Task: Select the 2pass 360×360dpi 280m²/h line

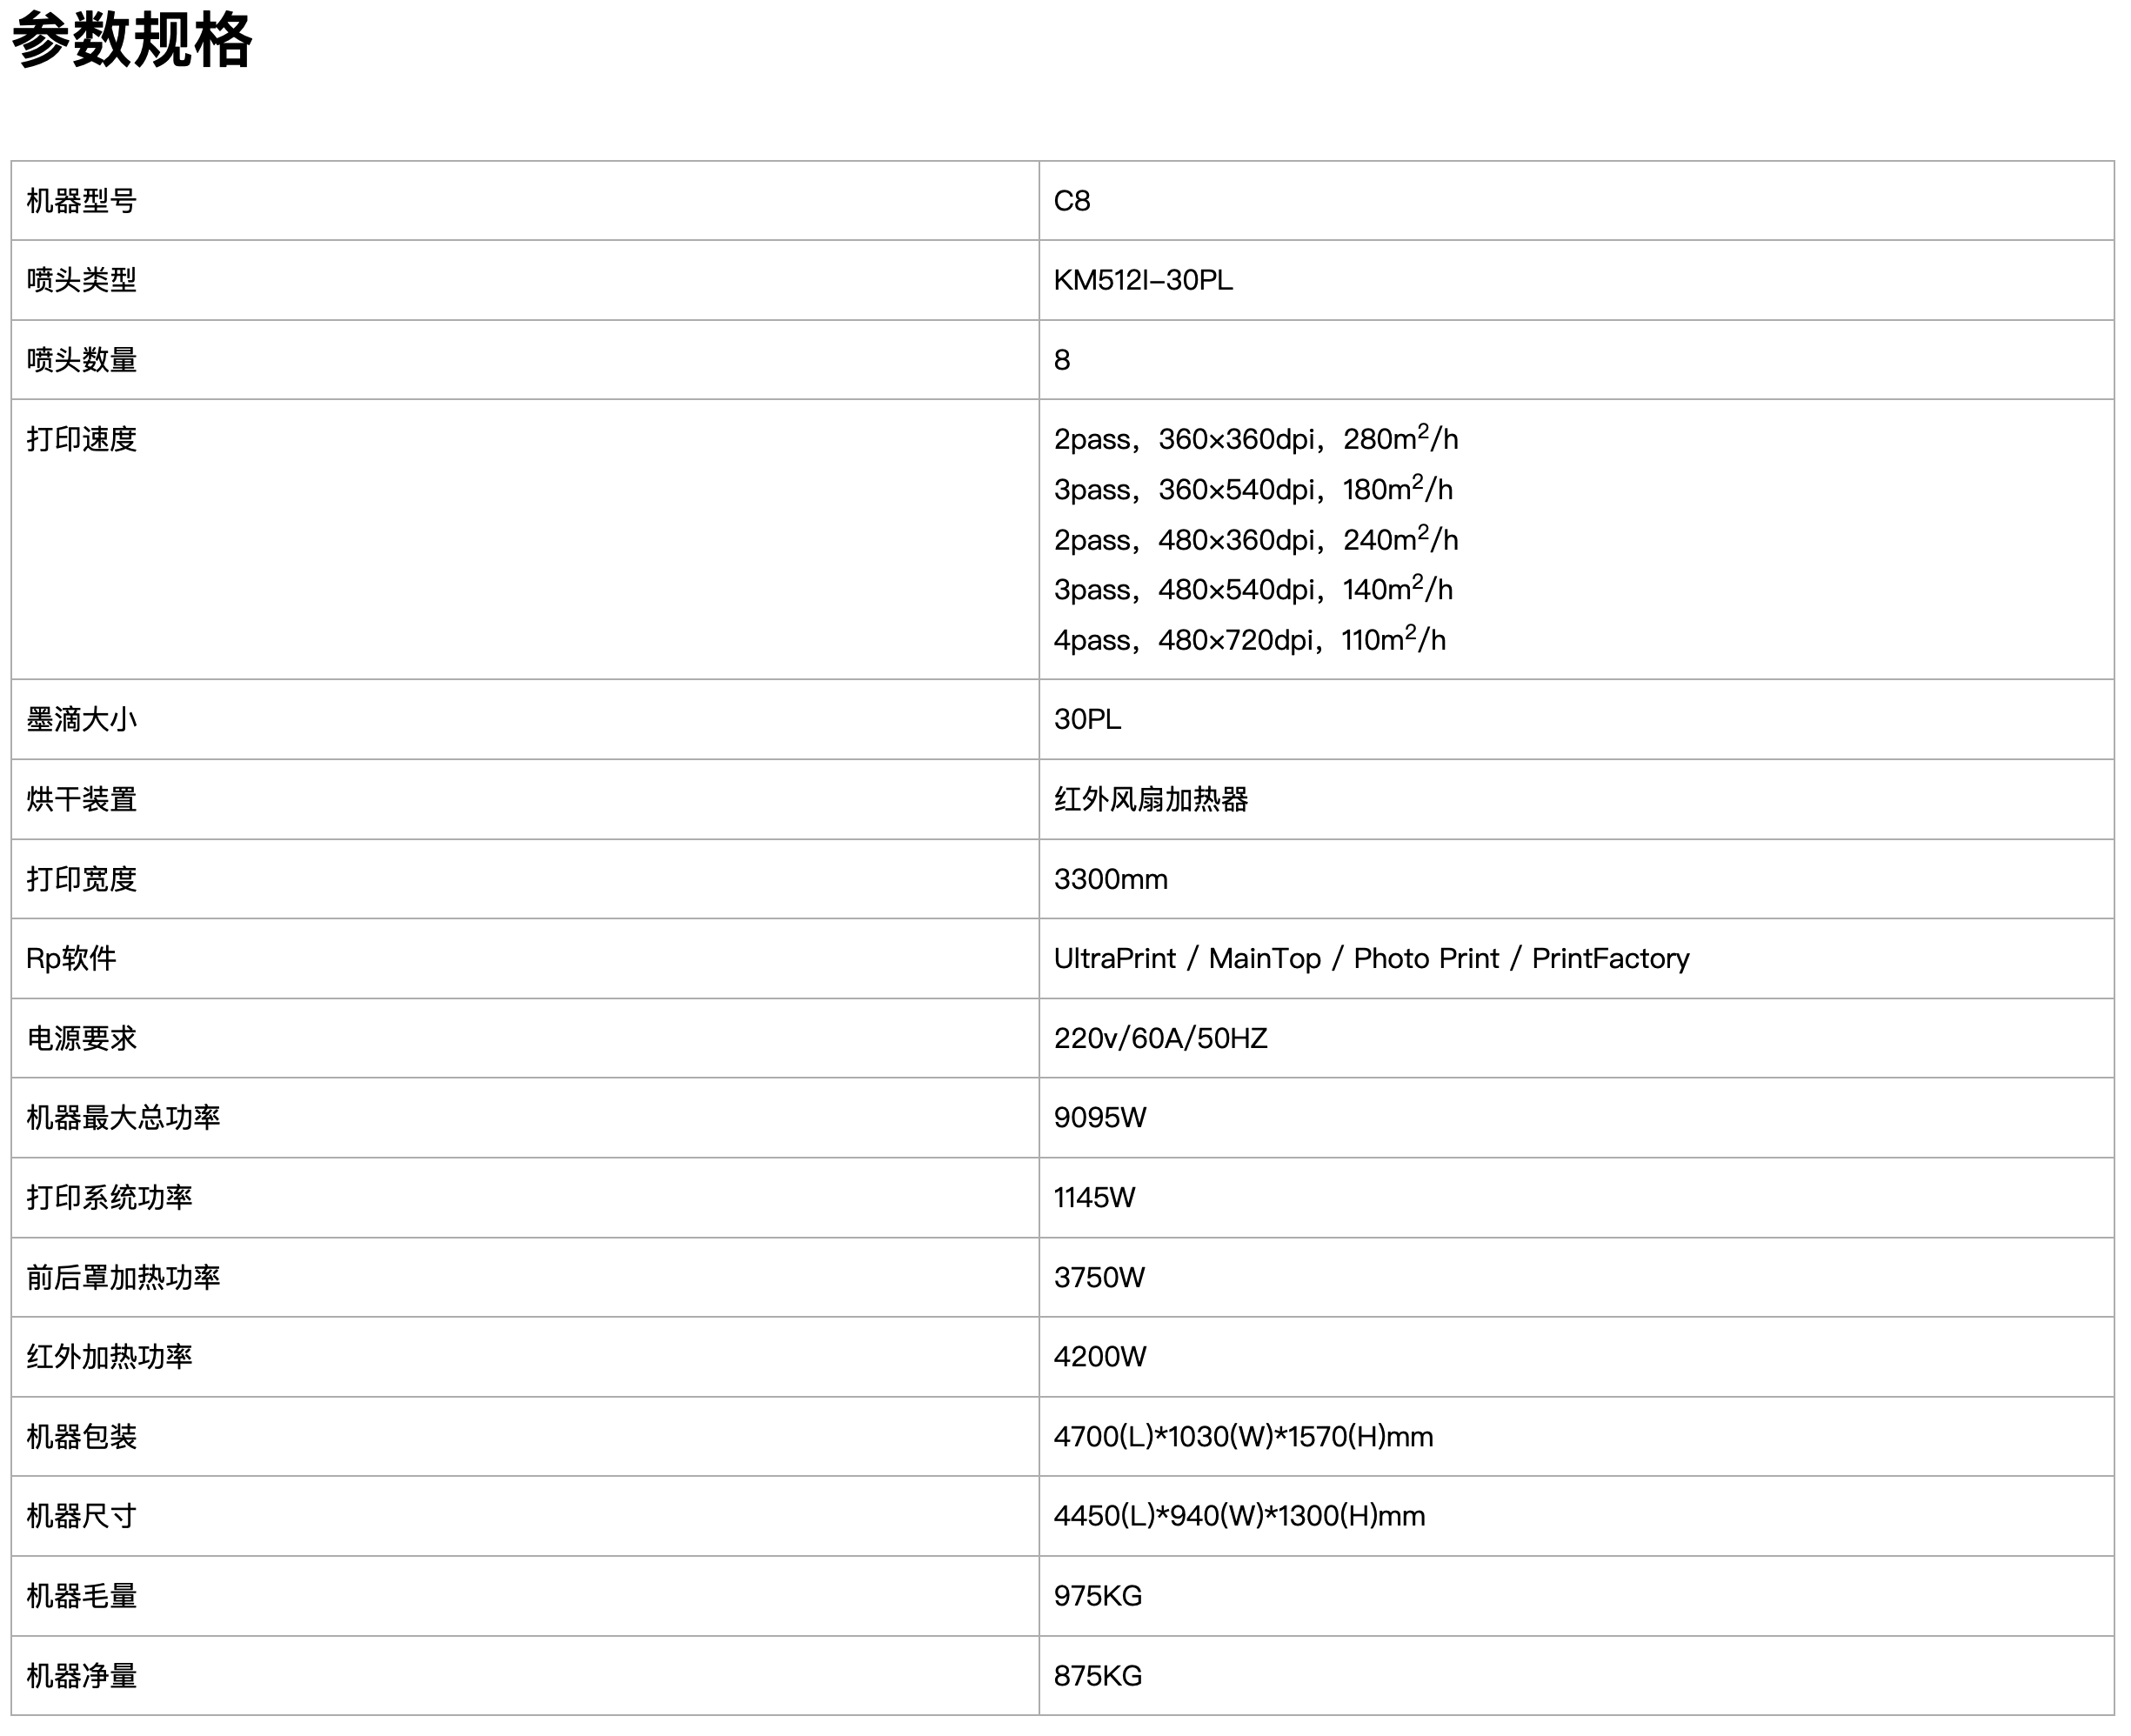Action: coord(1256,438)
